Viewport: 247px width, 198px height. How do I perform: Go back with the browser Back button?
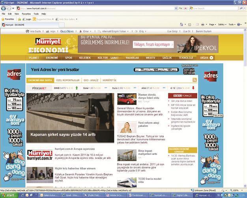(x=4, y=8)
